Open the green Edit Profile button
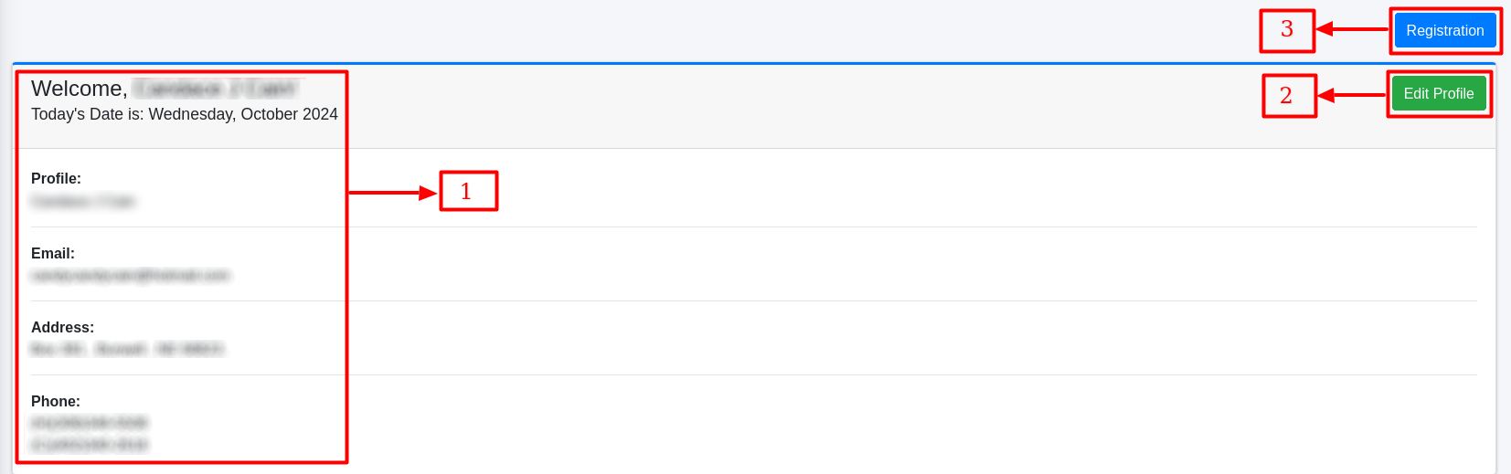Screen dimensions: 1511x474 (x=1438, y=93)
